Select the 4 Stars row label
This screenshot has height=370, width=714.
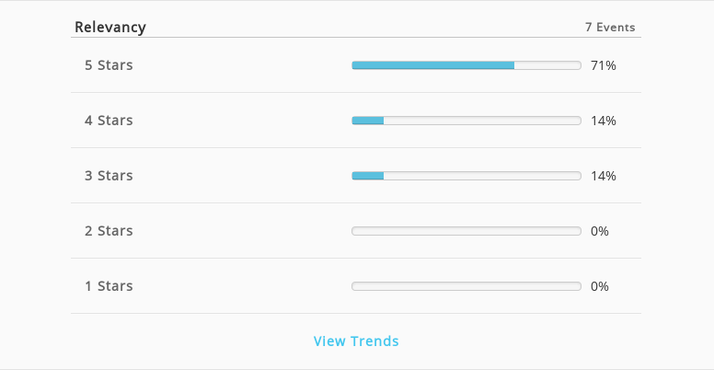click(x=109, y=121)
